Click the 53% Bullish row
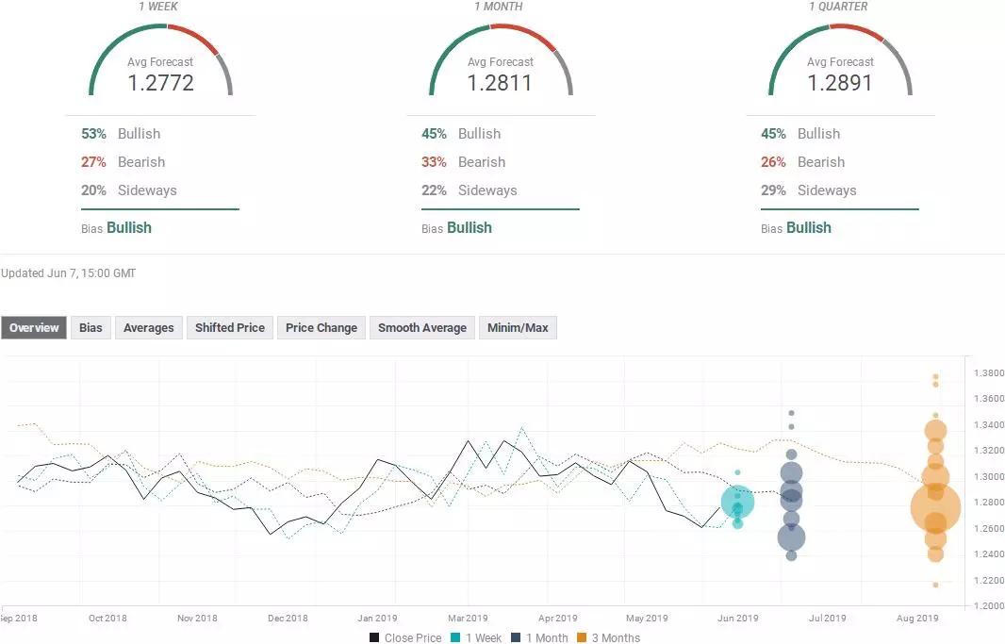The width and height of the screenshot is (1005, 644). [x=121, y=134]
